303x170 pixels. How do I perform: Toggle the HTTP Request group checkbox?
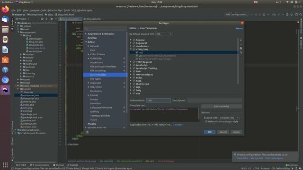coord(134,62)
